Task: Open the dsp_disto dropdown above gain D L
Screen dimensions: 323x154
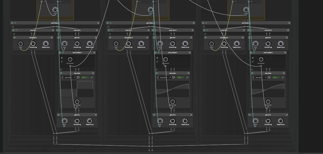Action: tap(70, 78)
